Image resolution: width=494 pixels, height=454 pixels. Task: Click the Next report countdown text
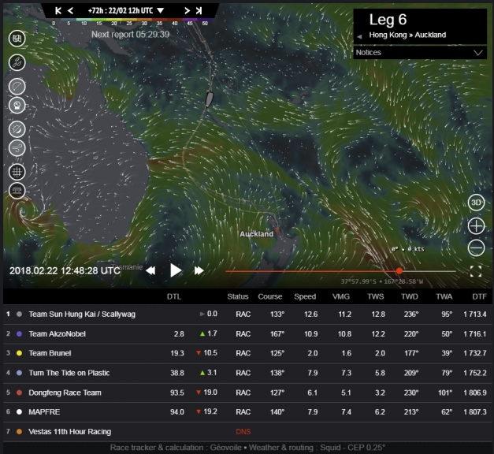(x=131, y=35)
